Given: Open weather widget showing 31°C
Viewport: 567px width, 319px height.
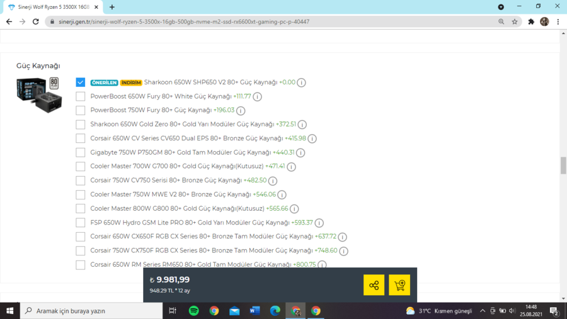Looking at the screenshot, I should [x=438, y=311].
